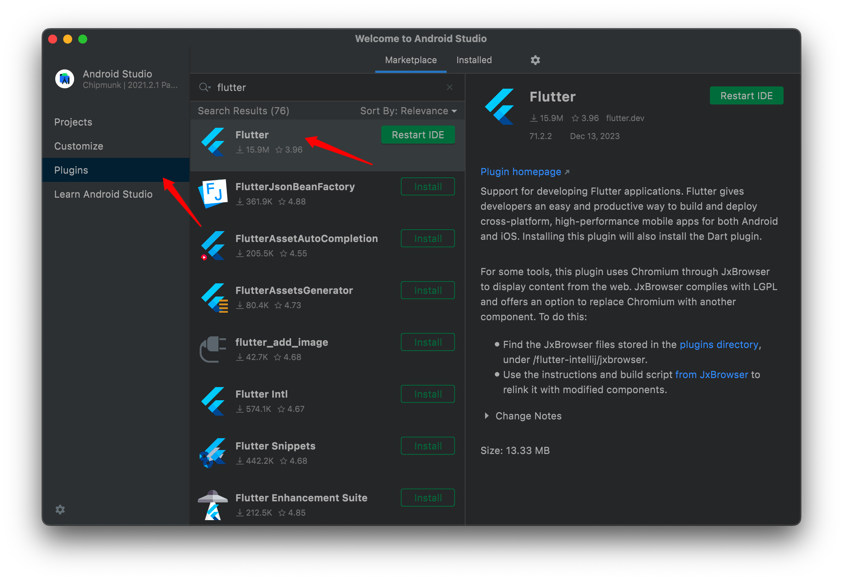Viewport: 843px width, 581px height.
Task: Select the FlutterJsonBeanFactory title
Action: 295,187
